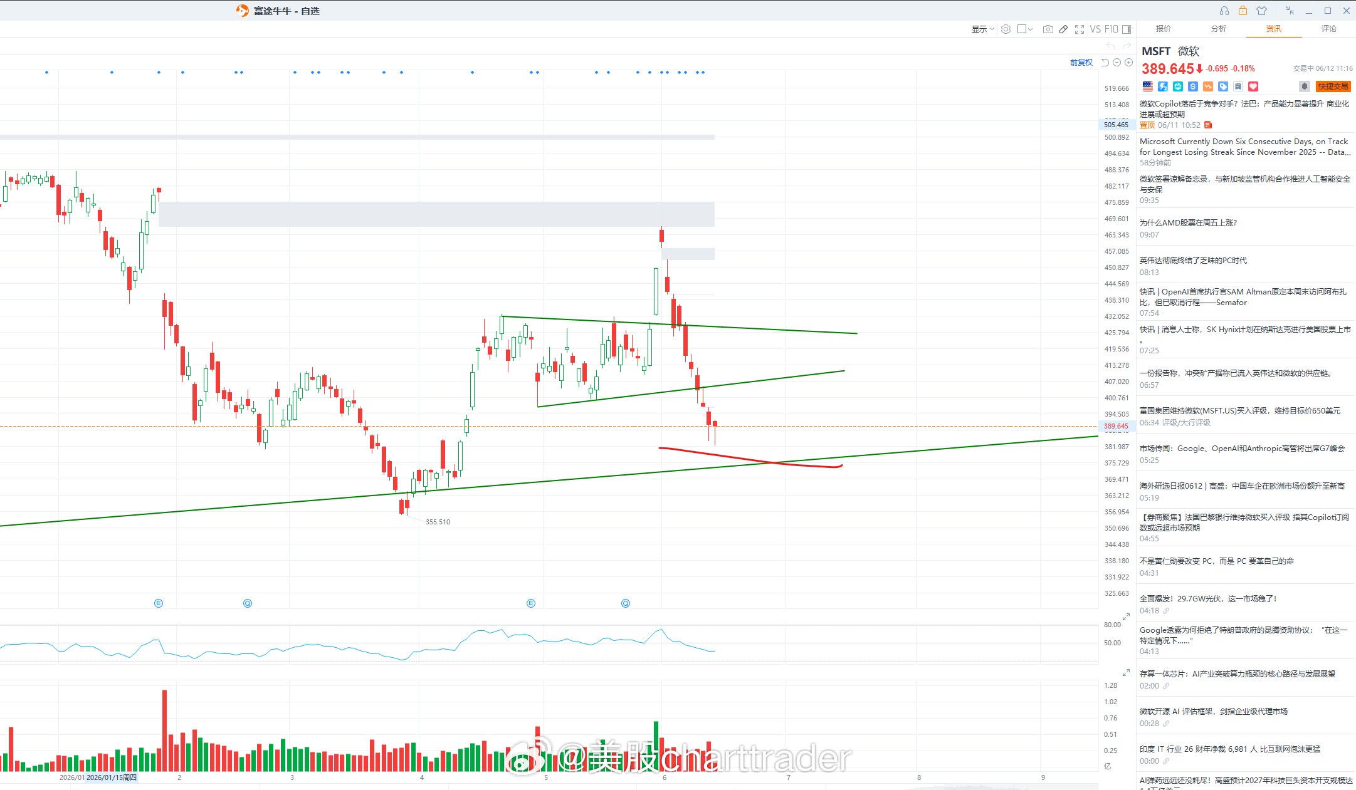Viewport: 1356px width, 790px height.
Task: Undo last drawing action
Action: pyautogui.click(x=1111, y=46)
